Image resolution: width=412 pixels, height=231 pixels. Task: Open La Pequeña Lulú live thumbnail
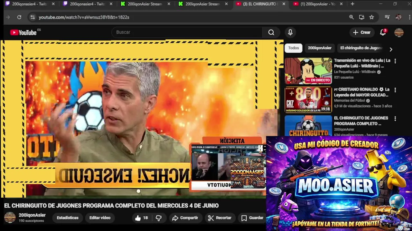click(x=308, y=71)
